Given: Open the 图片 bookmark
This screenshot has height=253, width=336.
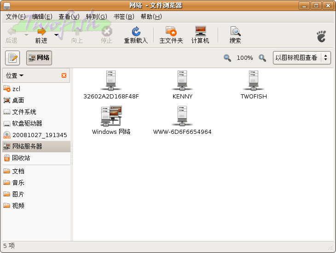Looking at the screenshot, I should coord(36,194).
